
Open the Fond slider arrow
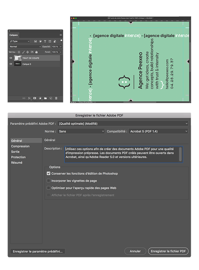pyautogui.click(x=61, y=52)
